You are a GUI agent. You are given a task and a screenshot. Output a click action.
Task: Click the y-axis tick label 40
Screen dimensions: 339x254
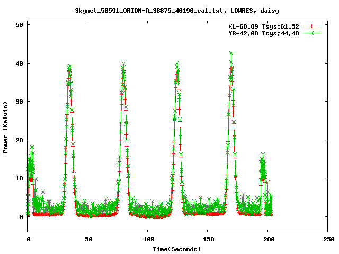coord(19,63)
